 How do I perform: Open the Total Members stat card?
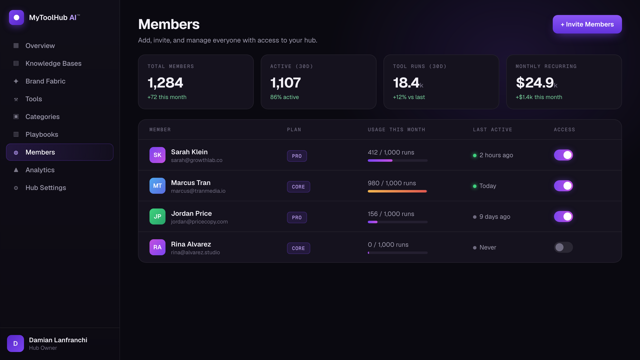coord(196,82)
